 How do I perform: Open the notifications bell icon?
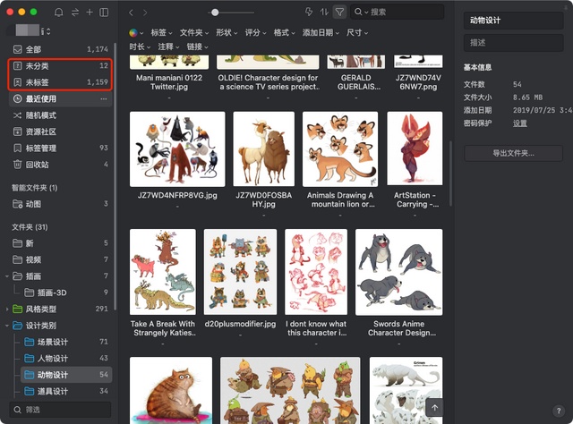click(x=58, y=13)
